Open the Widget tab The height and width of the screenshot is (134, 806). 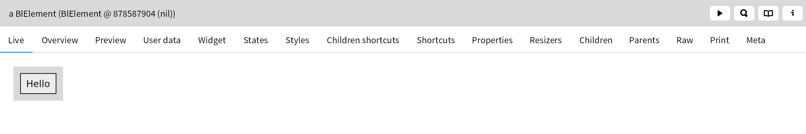click(x=212, y=40)
